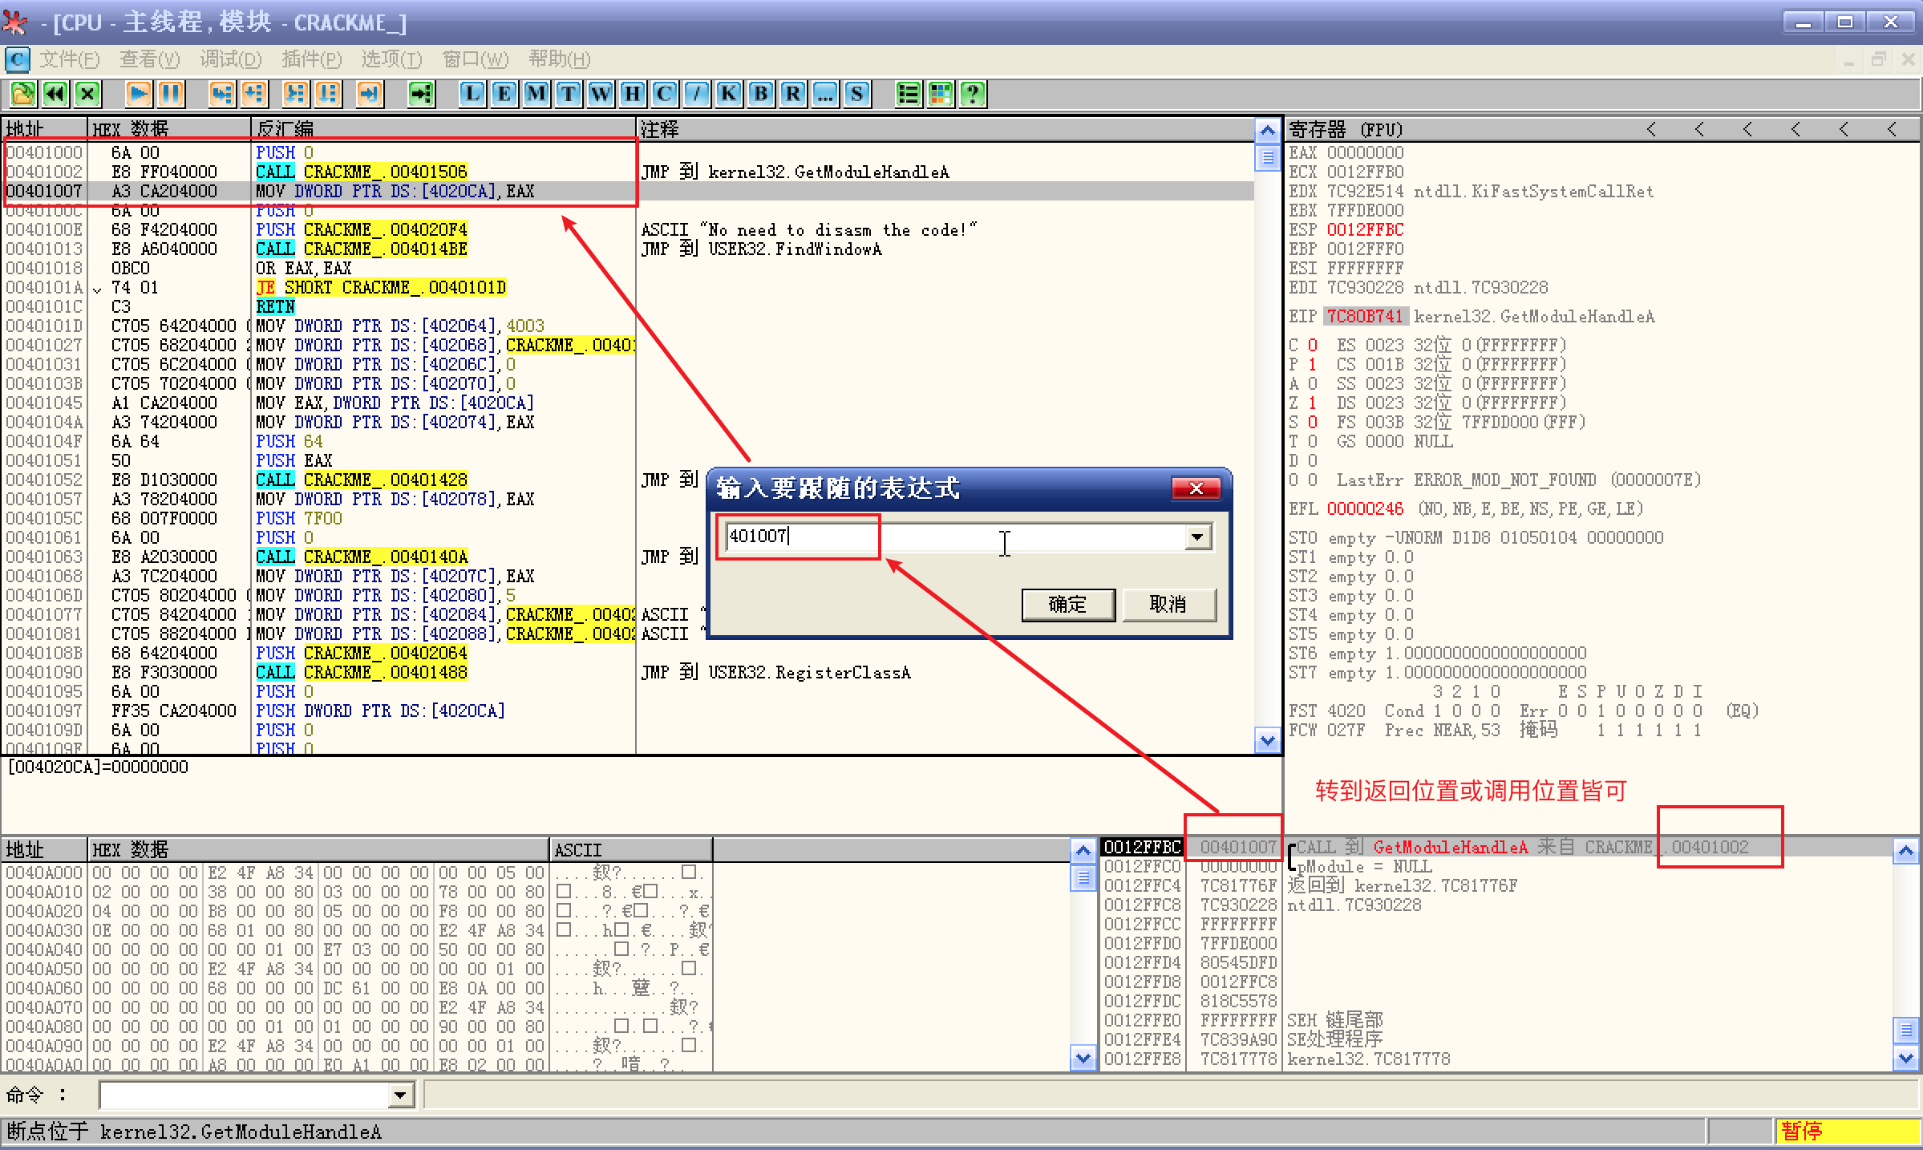1923x1150 pixels.
Task: Open the Memory map M window
Action: click(x=536, y=94)
